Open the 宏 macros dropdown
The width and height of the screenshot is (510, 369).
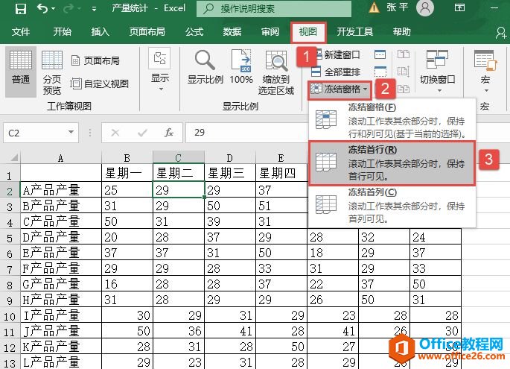click(485, 72)
